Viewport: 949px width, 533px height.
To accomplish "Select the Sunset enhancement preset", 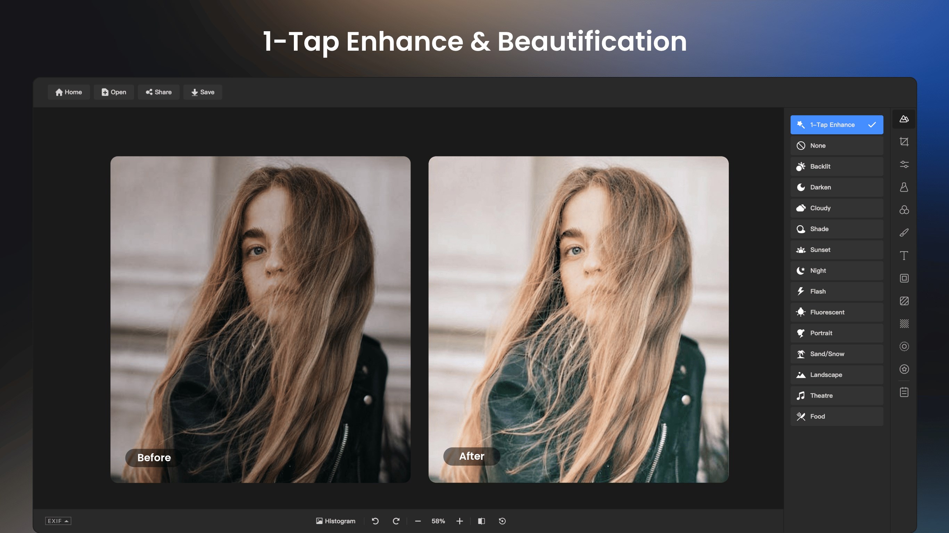I will pyautogui.click(x=837, y=249).
